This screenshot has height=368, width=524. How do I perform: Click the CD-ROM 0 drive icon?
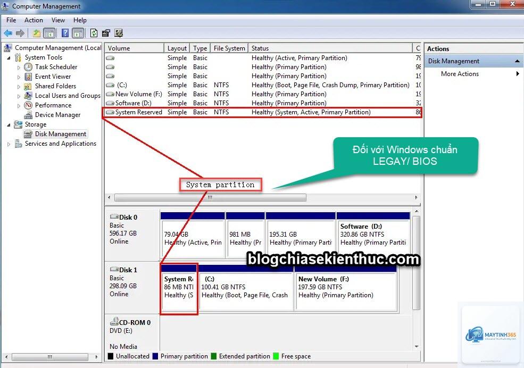tap(114, 322)
